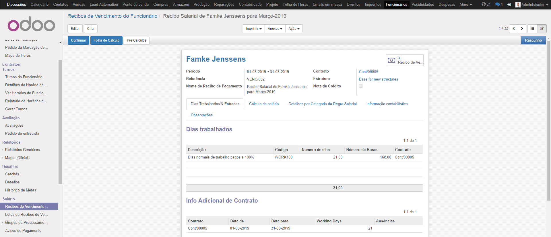The image size is (551, 237).
Task: Open Turnos do Funcionário in sidebar
Action: 24,77
